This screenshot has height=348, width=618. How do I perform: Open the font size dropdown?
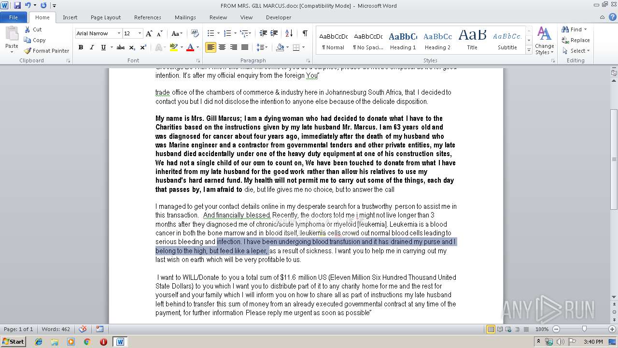pos(140,33)
